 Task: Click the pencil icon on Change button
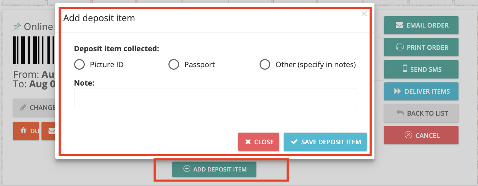click(23, 107)
